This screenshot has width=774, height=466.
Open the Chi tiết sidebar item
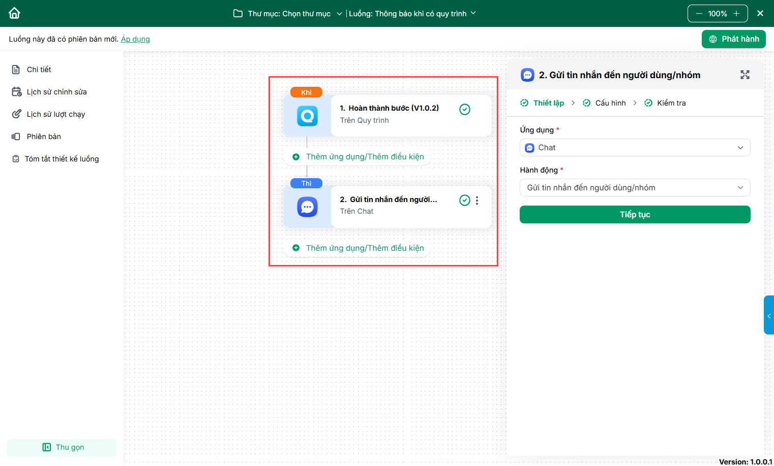[39, 70]
